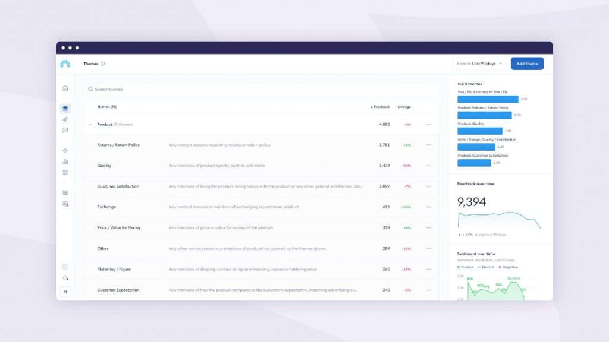Open more options for Exchange row
Viewport: 609px width, 342px height.
click(429, 207)
